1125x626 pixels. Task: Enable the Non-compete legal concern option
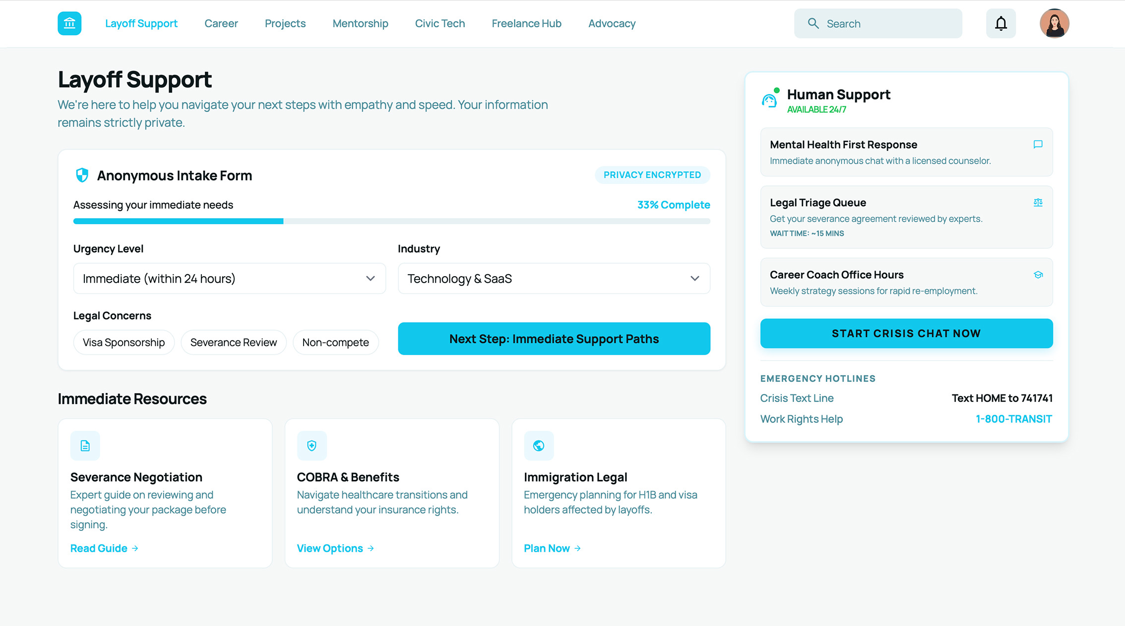click(336, 342)
